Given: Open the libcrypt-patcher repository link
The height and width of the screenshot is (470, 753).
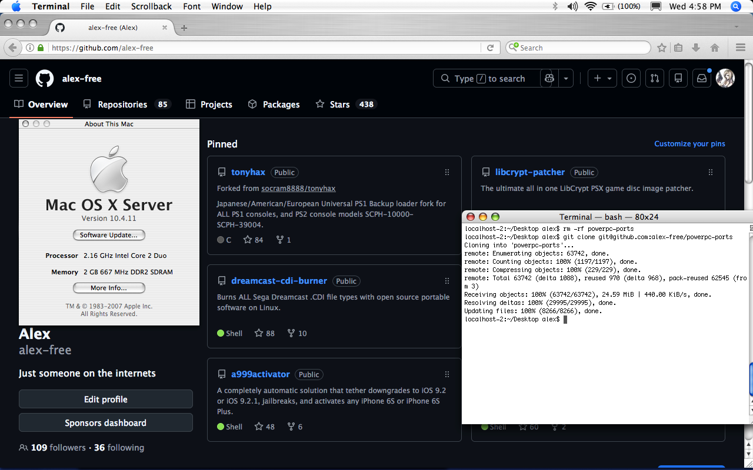Looking at the screenshot, I should coord(530,172).
